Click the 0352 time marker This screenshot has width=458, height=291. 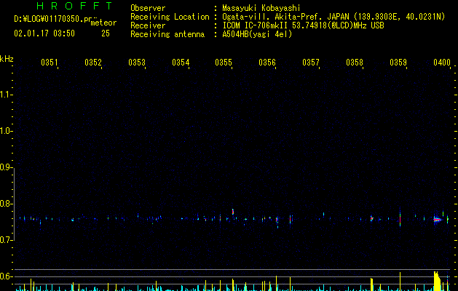click(93, 62)
